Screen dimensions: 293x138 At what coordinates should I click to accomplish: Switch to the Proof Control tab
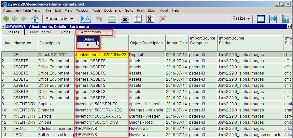(40, 32)
